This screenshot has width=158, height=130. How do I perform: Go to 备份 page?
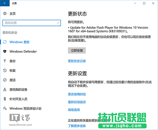(12, 61)
